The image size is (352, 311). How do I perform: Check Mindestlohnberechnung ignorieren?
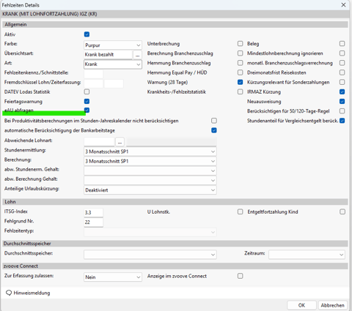[342, 53]
